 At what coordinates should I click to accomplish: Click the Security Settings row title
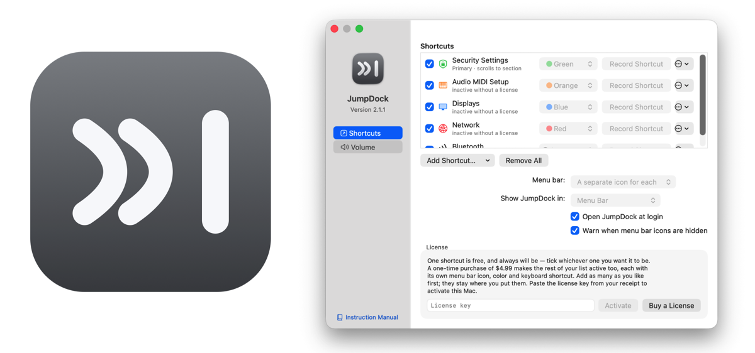[x=480, y=60]
